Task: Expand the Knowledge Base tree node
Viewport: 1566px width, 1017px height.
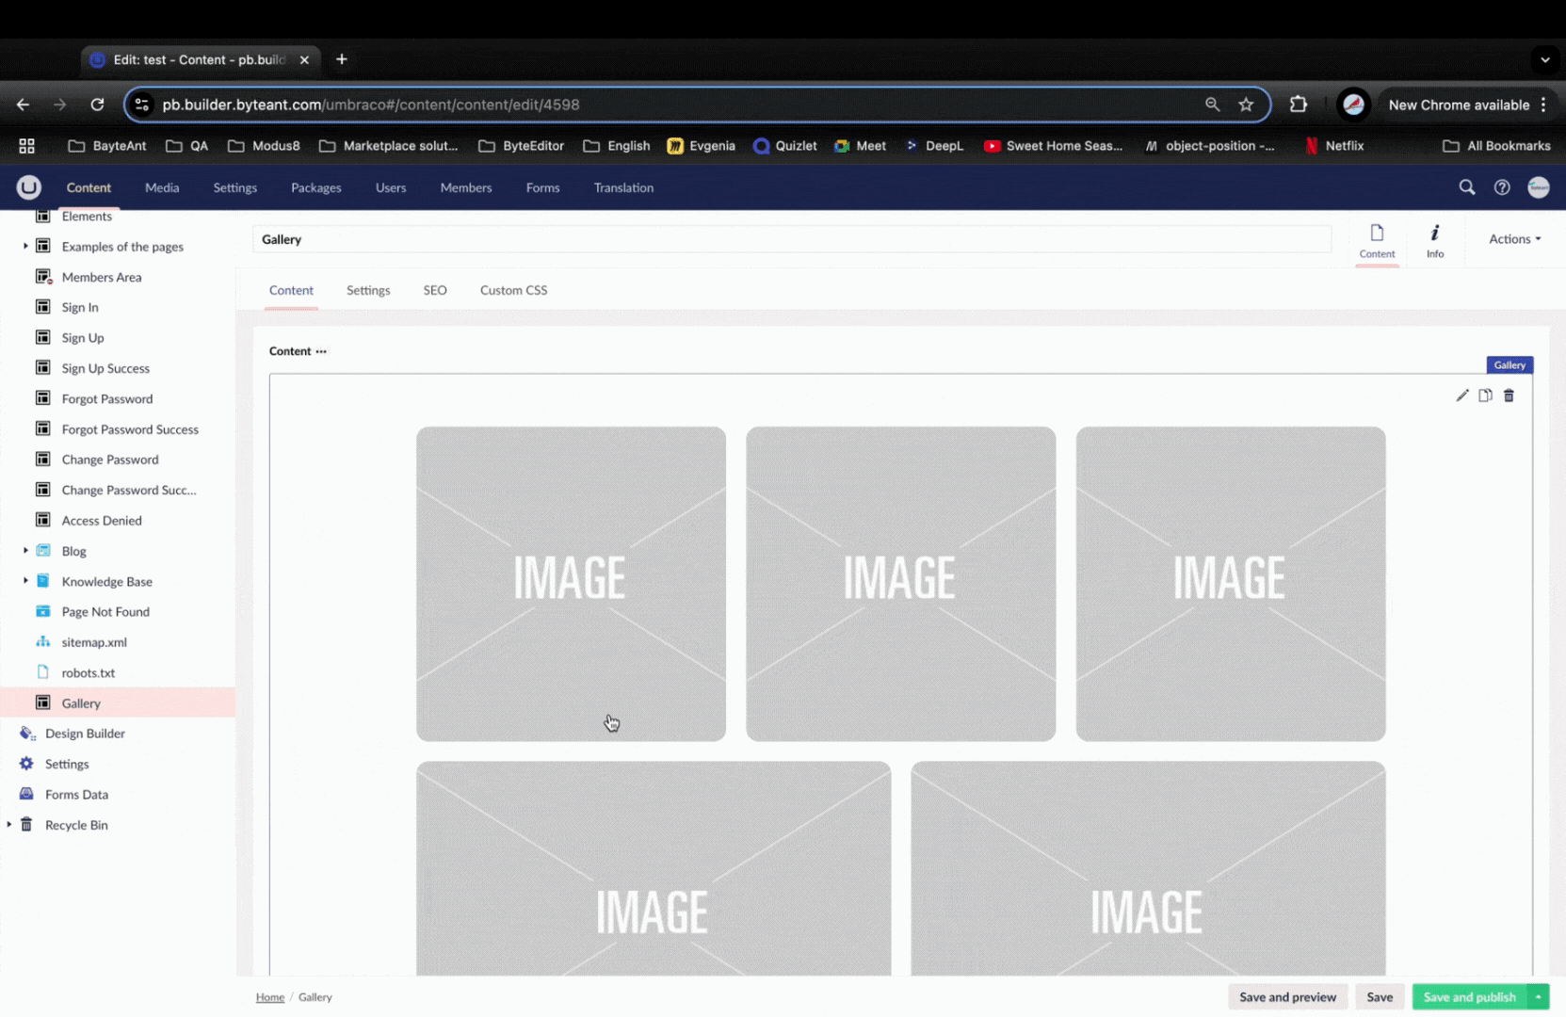Action: tap(25, 581)
